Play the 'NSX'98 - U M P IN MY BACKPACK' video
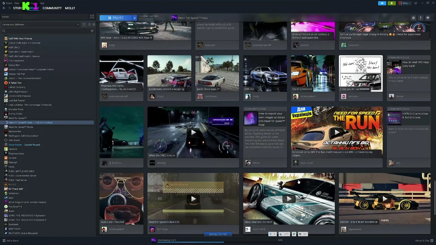Image resolution: width=436 pixels, height=245 pixels. [x=385, y=199]
